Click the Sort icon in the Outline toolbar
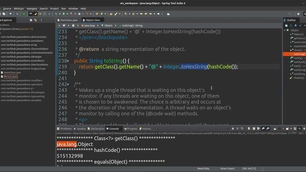 pos(291,25)
